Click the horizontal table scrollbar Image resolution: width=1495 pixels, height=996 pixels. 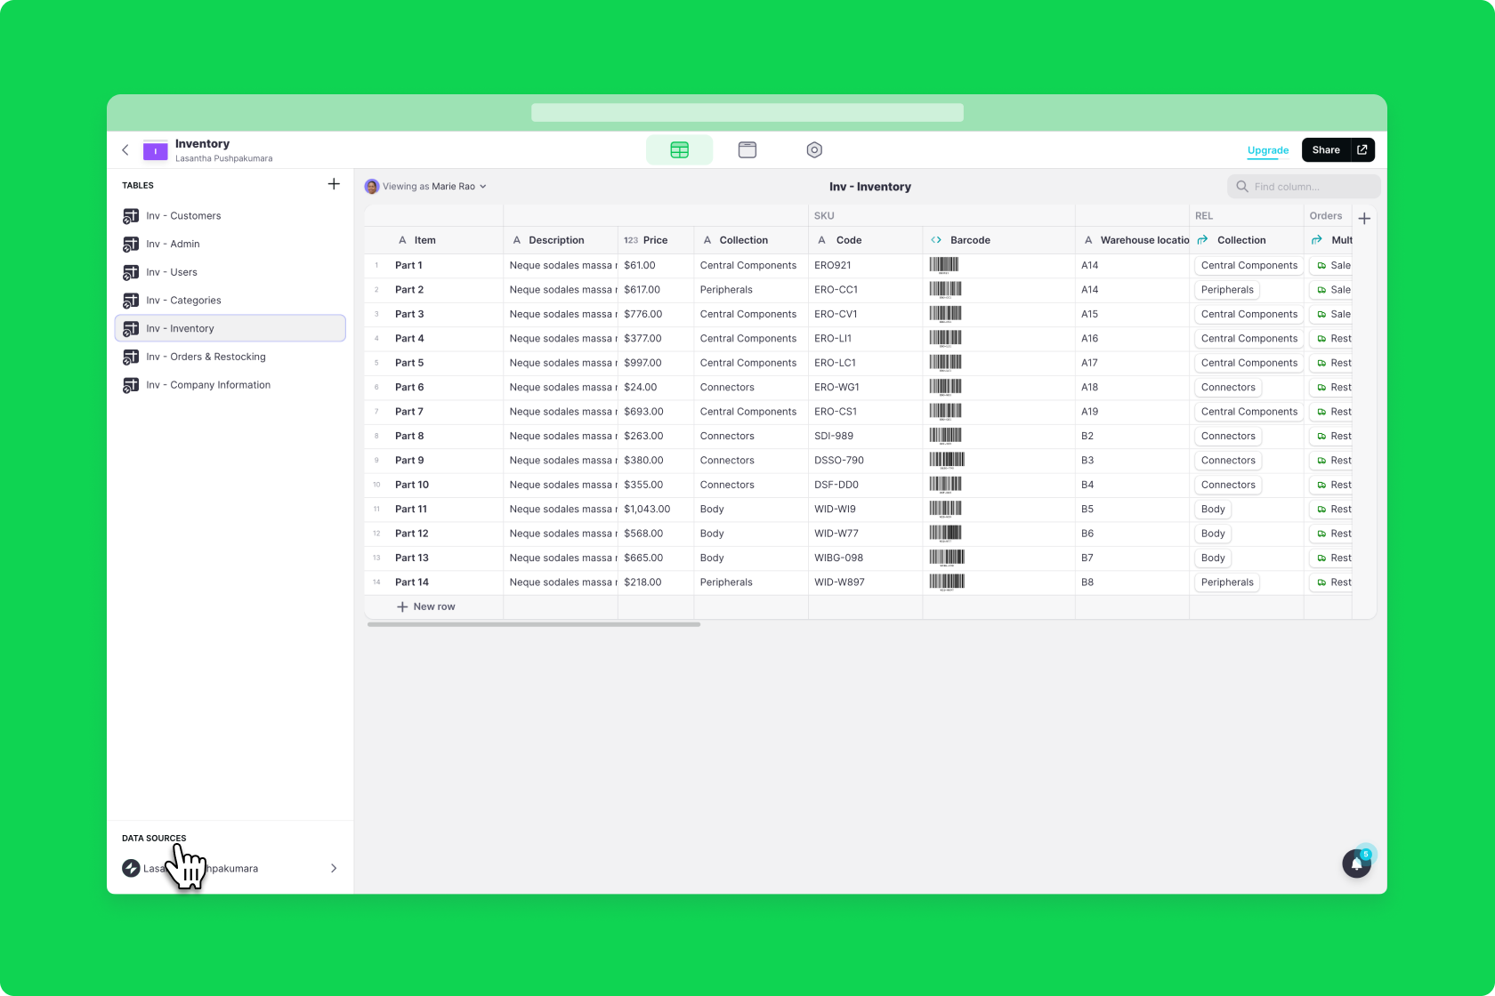534,624
